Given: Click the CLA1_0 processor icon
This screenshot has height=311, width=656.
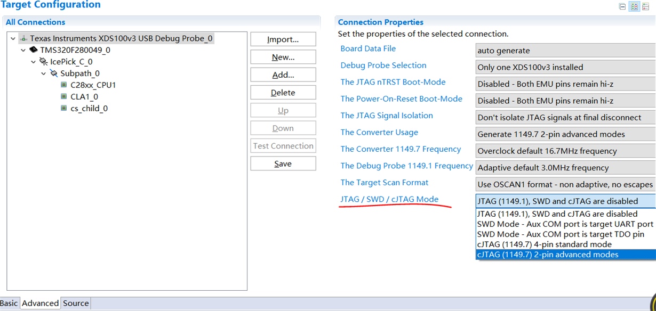Looking at the screenshot, I should coord(63,97).
